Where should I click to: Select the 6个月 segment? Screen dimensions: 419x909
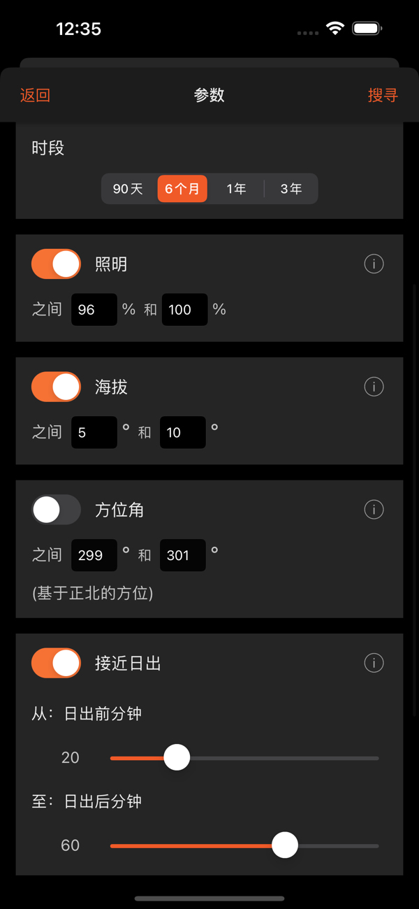pos(182,188)
